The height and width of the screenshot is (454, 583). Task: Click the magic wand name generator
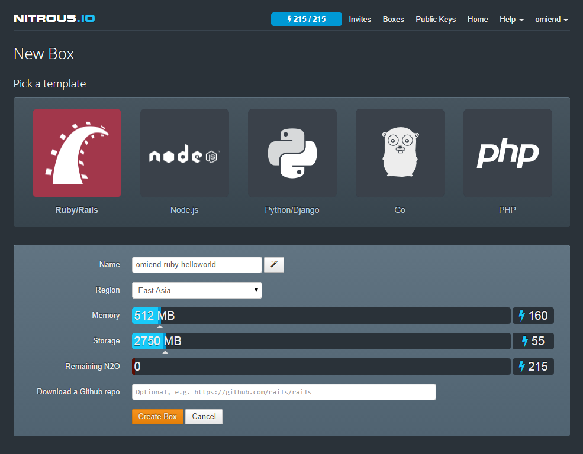(274, 265)
